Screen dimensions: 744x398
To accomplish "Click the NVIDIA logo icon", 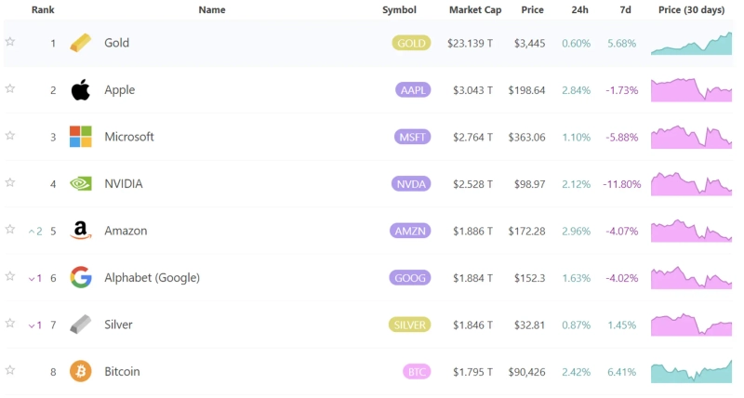I will (81, 184).
